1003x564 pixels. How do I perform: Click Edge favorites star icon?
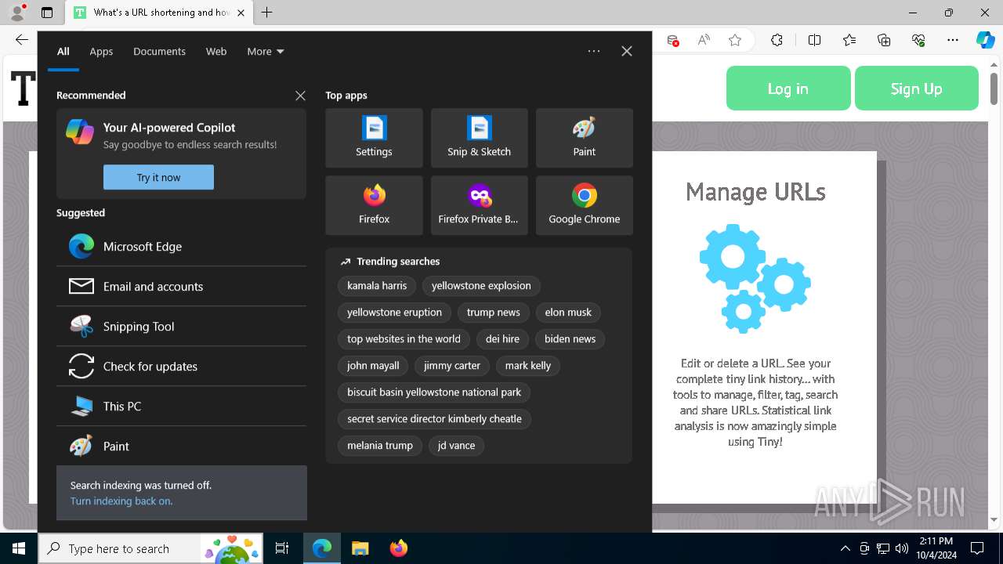735,40
